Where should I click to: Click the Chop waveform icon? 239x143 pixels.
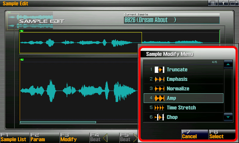coord(160,117)
